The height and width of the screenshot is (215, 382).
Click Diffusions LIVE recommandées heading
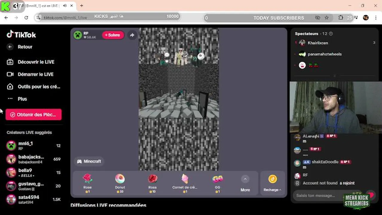(108, 205)
